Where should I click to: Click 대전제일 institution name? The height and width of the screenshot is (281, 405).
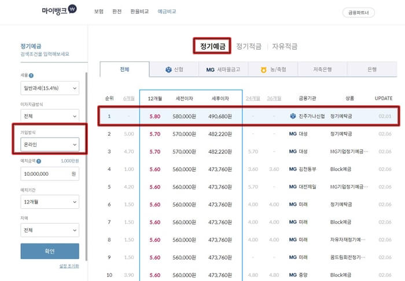coord(307,187)
